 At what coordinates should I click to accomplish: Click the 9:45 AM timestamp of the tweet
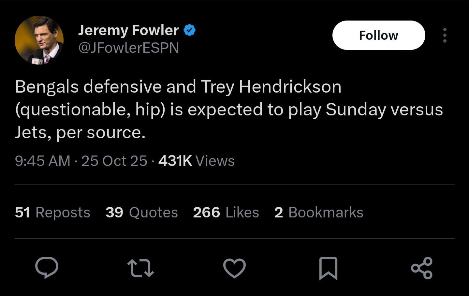(x=42, y=161)
